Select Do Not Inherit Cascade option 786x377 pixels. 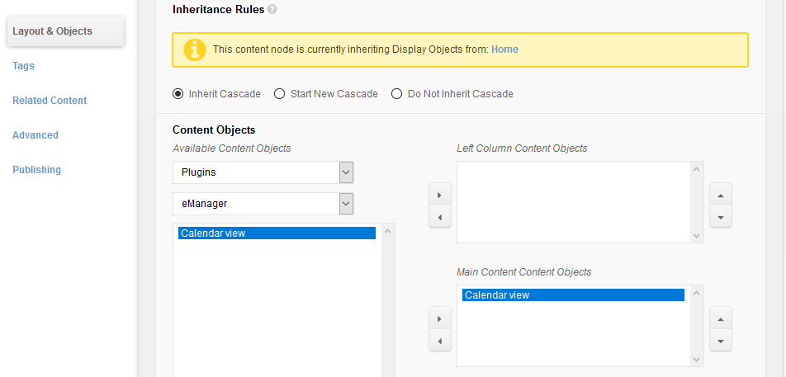396,93
